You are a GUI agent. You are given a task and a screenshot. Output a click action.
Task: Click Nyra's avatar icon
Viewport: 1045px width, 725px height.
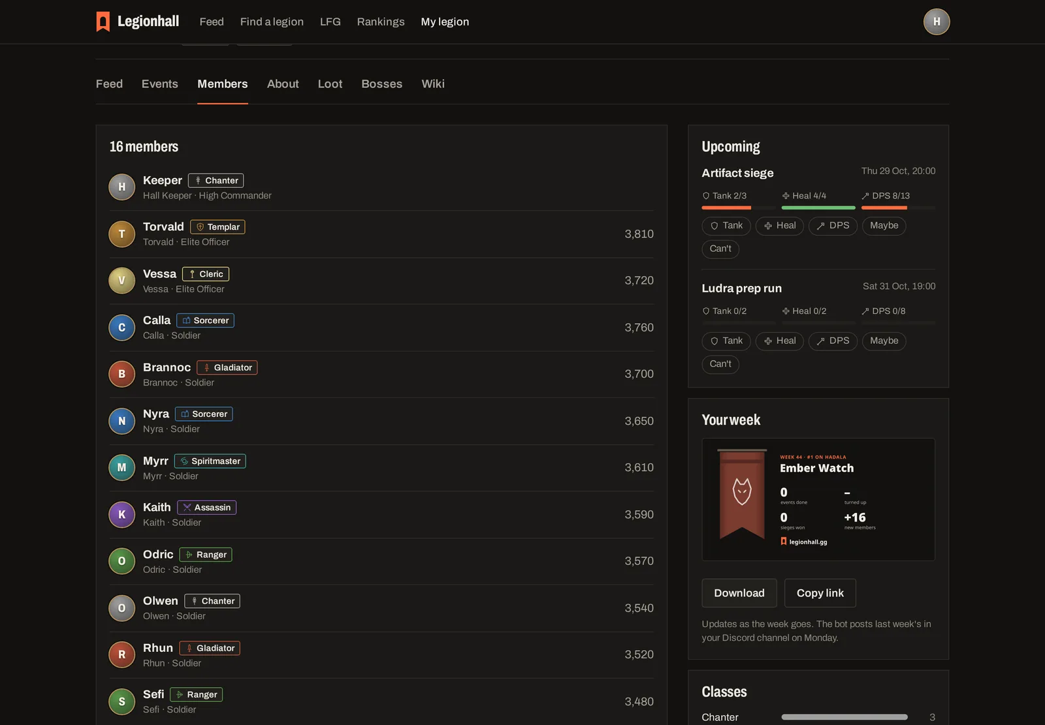click(x=121, y=421)
